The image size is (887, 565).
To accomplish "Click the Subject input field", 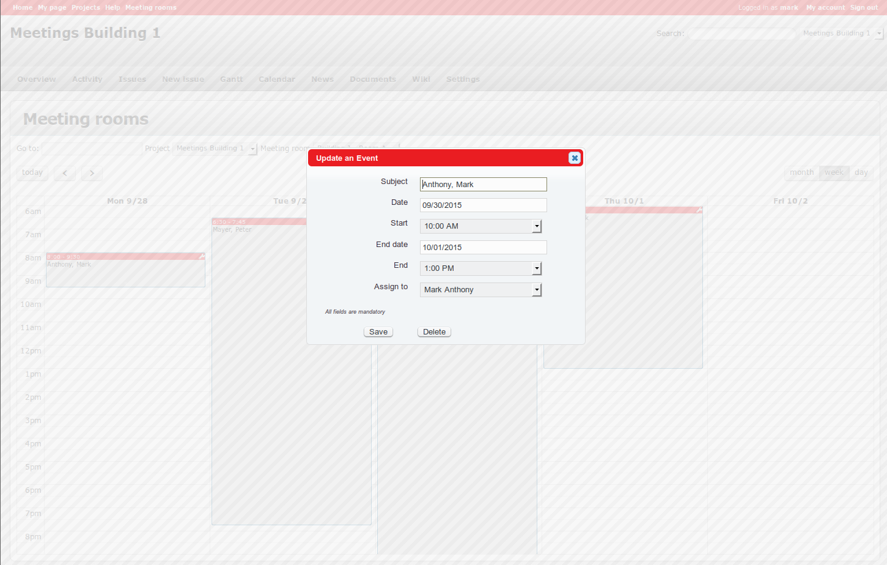I will [483, 184].
